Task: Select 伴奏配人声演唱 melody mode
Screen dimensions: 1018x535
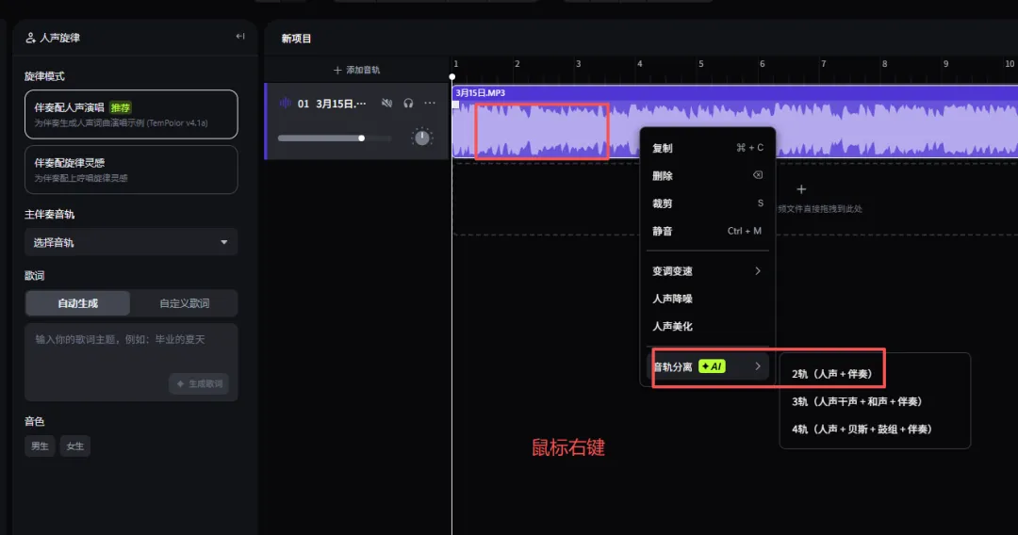Action: click(131, 114)
